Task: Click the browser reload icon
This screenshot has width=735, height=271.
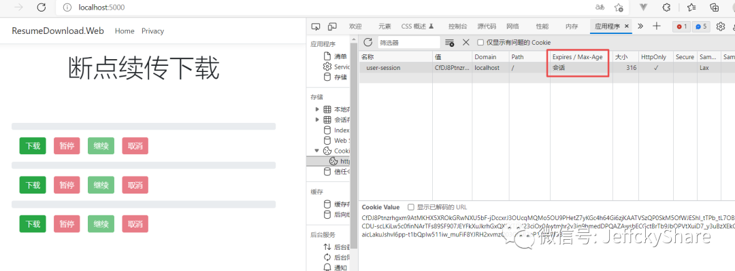Action: coord(42,7)
